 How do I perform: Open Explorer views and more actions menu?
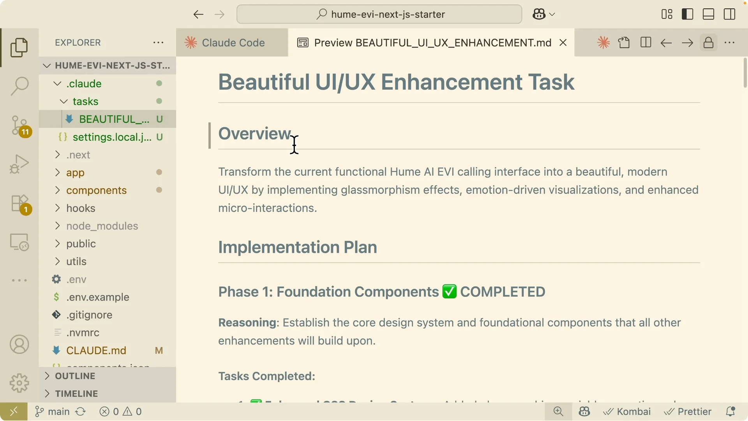(158, 42)
